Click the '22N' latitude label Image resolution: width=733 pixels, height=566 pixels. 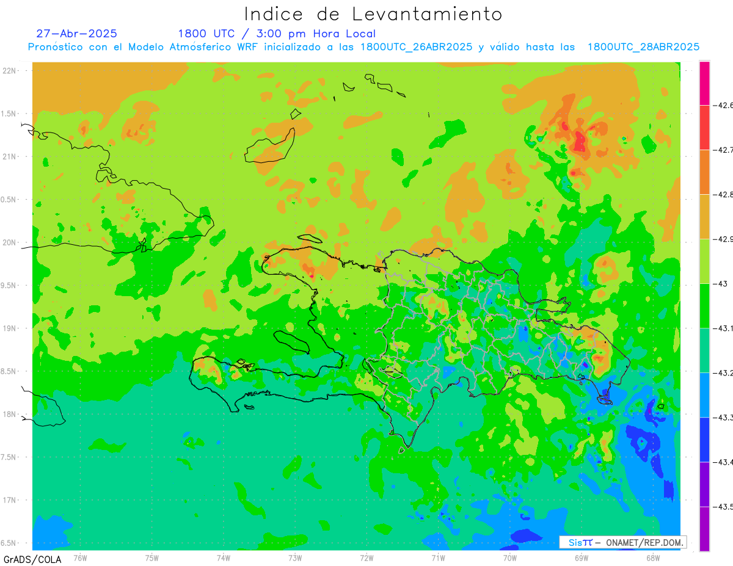tap(9, 71)
